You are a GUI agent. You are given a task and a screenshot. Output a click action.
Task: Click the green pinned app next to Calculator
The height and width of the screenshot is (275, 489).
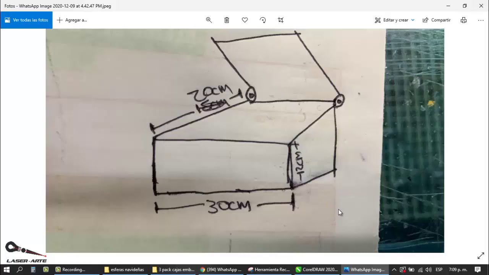click(x=46, y=269)
